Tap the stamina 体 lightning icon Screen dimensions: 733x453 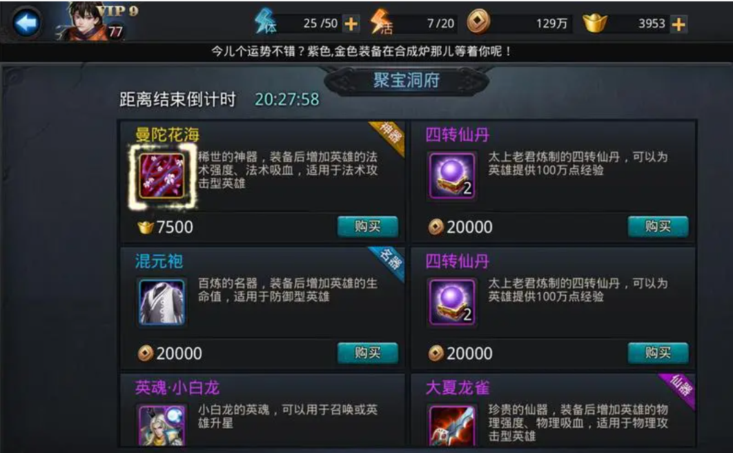[266, 22]
